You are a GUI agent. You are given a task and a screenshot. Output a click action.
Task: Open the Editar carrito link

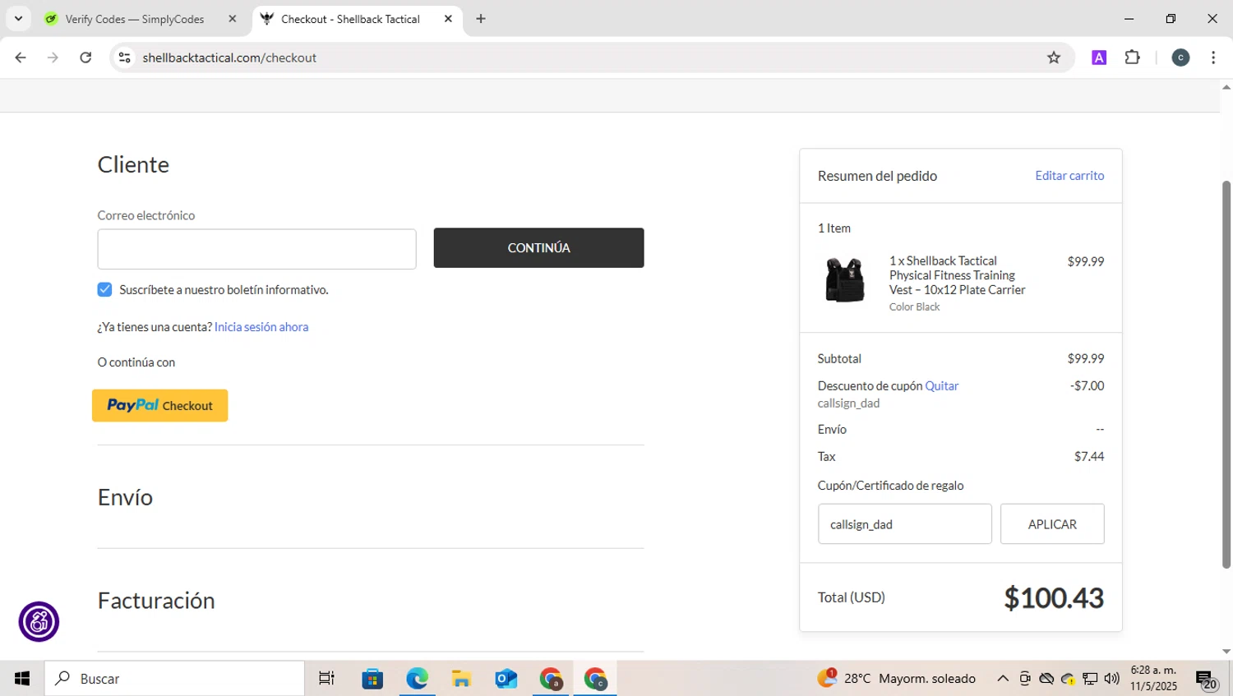click(x=1069, y=176)
